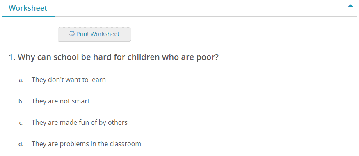Image resolution: width=359 pixels, height=156 pixels.
Task: Pick answer 'They are made fun of by others'
Action: coord(80,122)
